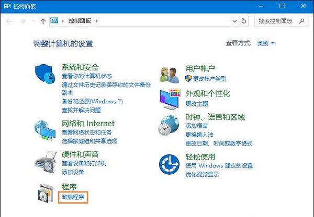Open the 类别 view mode dropdown
The image size is (314, 217).
tap(266, 43)
